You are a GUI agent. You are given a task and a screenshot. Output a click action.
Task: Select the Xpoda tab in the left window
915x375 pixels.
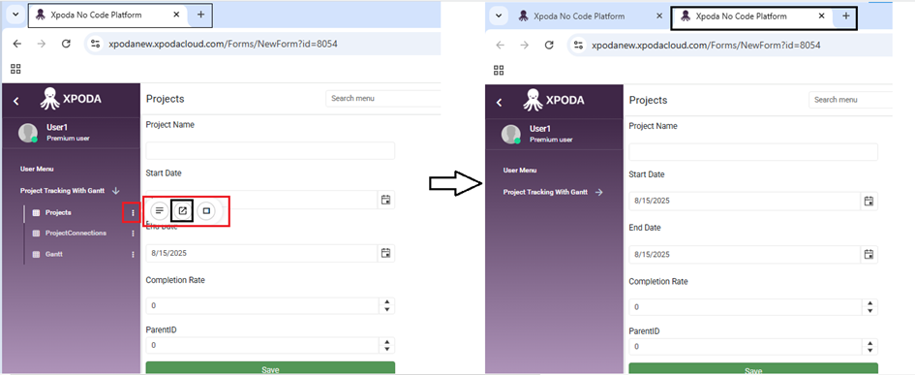[108, 16]
